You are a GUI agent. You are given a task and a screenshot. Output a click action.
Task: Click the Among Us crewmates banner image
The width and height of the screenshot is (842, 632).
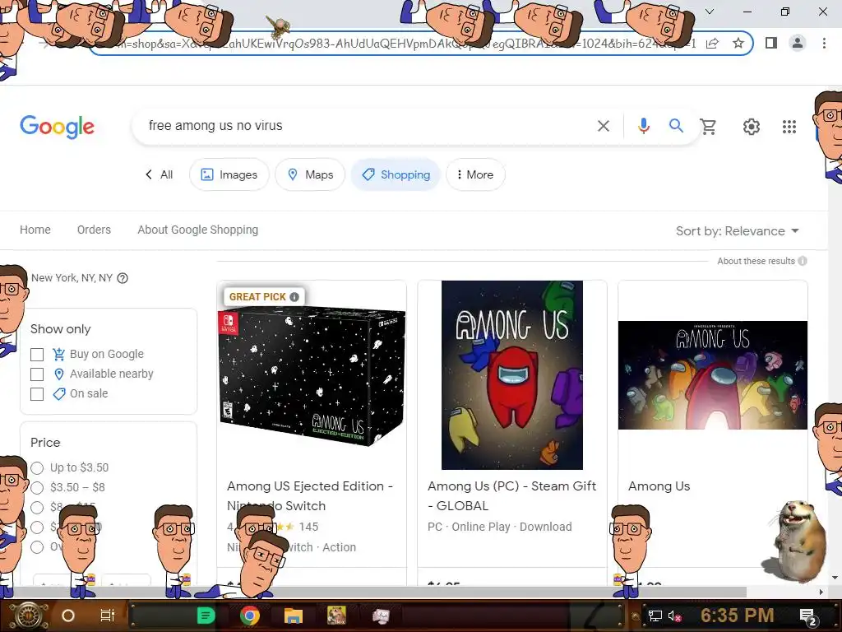click(713, 375)
